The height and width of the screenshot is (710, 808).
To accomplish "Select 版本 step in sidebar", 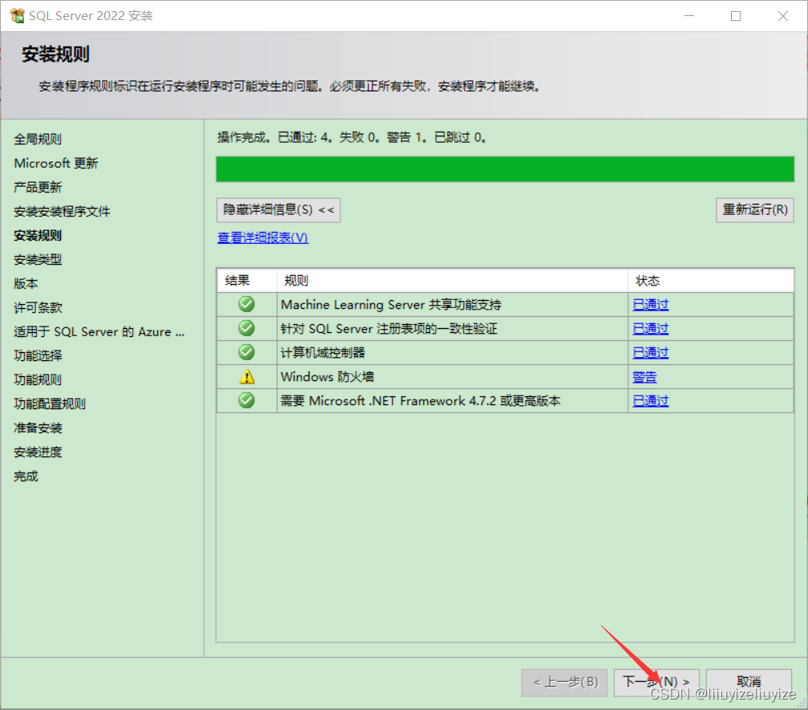I will [26, 283].
